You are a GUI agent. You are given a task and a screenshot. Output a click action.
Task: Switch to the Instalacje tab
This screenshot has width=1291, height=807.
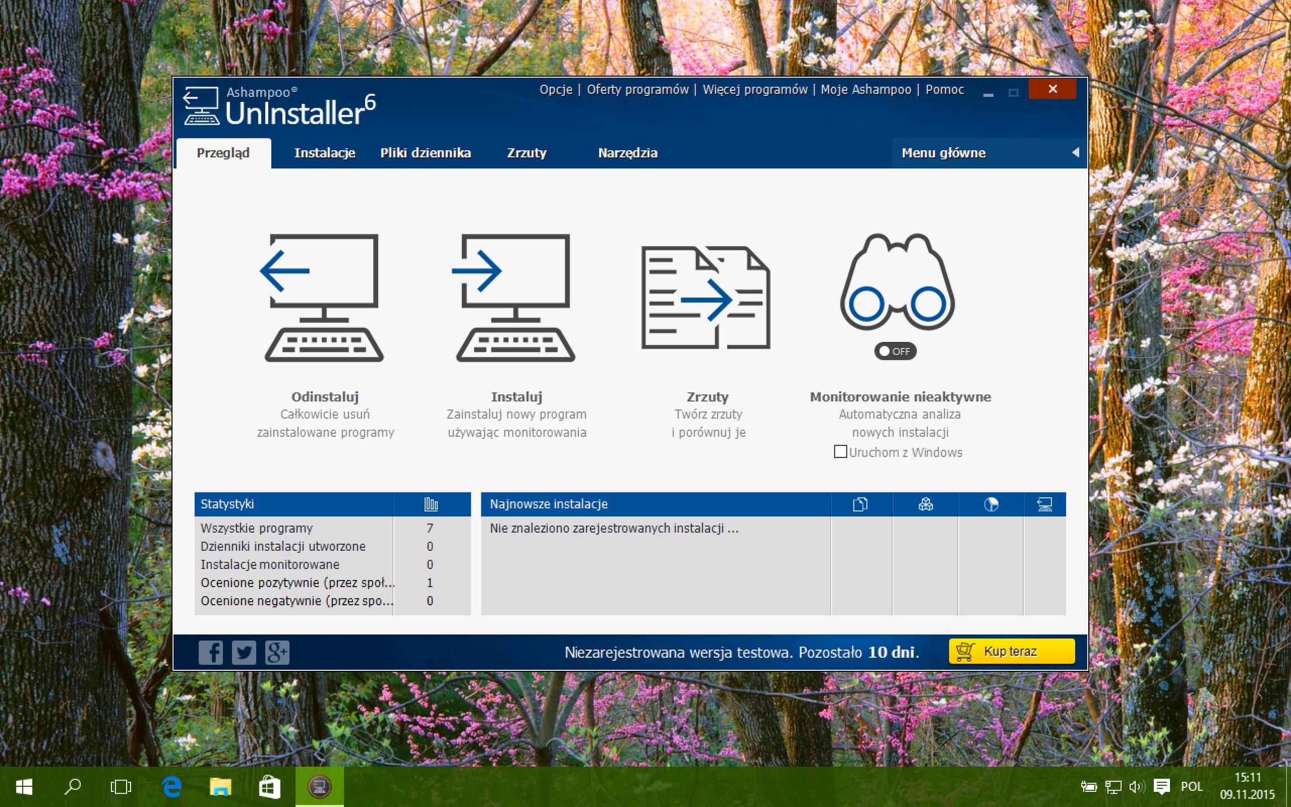[325, 153]
